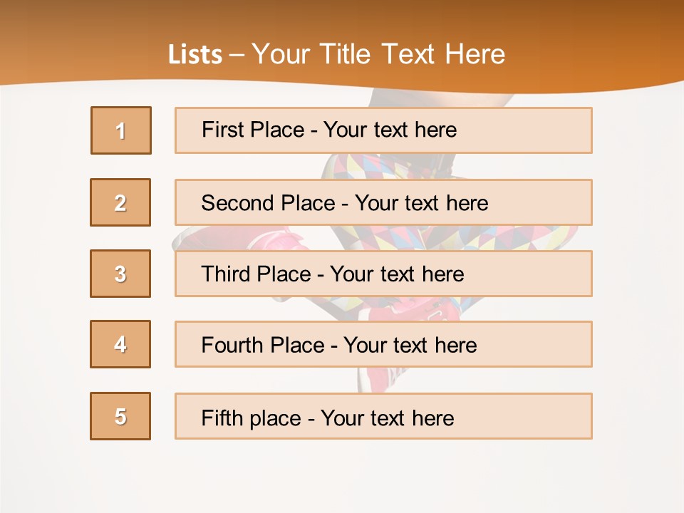Click the First Place text box
This screenshot has height=513, width=684.
pos(383,130)
